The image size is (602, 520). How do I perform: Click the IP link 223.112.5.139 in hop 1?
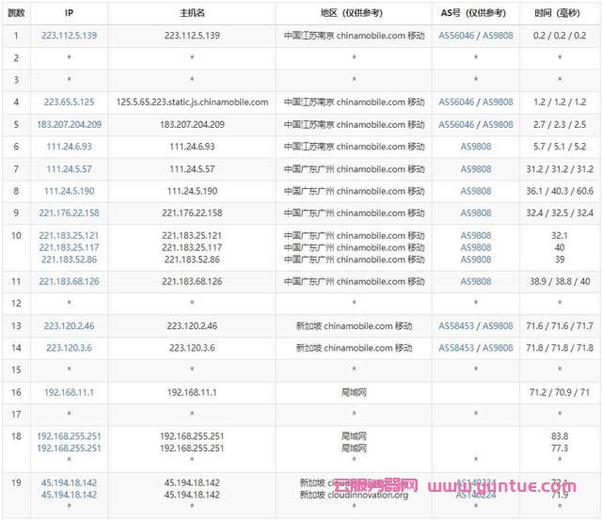(x=70, y=35)
